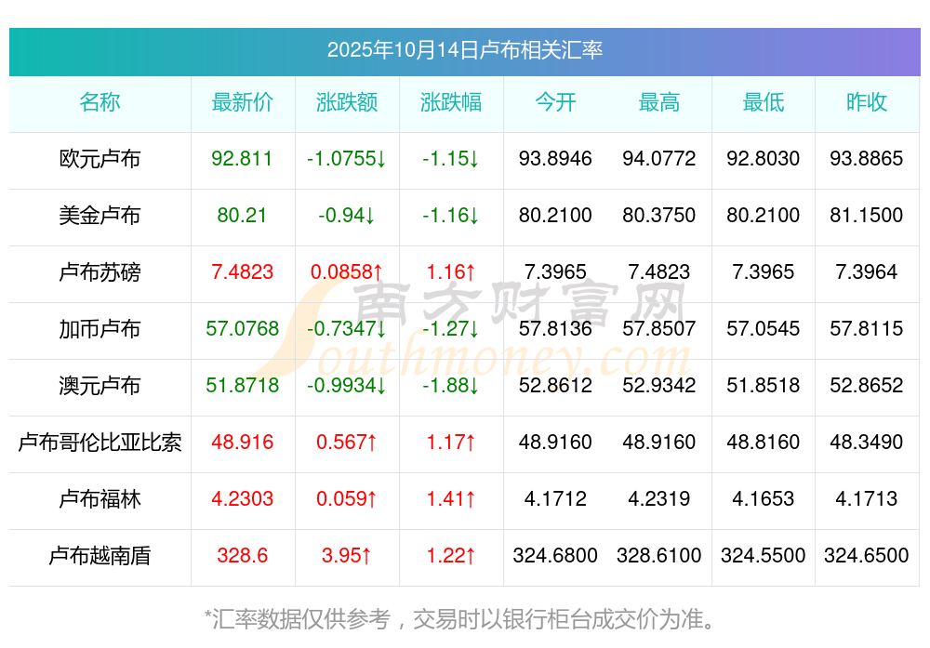Select low value 57.0545

pos(764,328)
